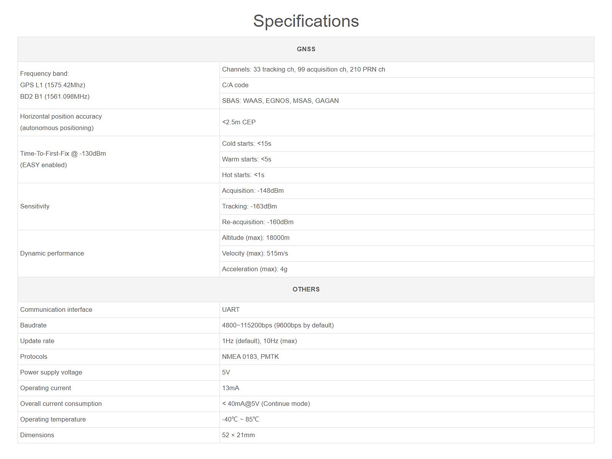Select the OTHERS section header
The height and width of the screenshot is (459, 612).
pyautogui.click(x=306, y=290)
